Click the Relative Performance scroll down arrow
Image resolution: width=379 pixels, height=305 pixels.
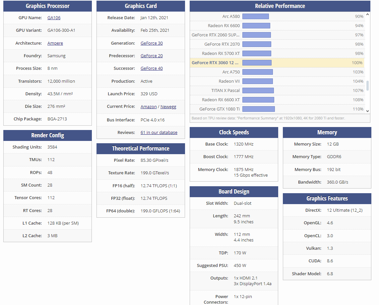click(x=367, y=111)
